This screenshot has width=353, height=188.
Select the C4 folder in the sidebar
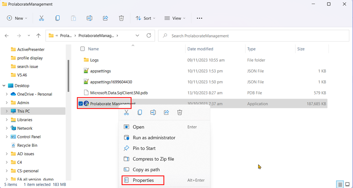(20, 162)
